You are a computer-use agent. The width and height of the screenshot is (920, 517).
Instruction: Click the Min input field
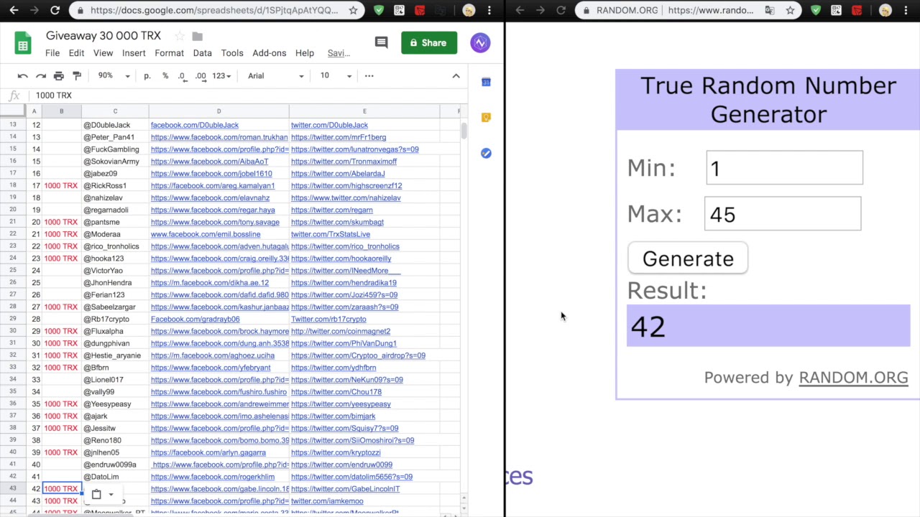784,168
